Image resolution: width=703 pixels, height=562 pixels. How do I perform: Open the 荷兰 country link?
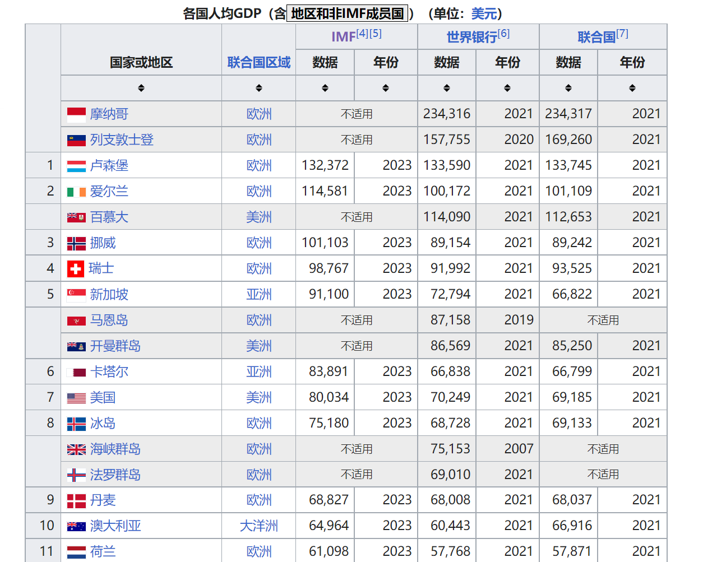tap(103, 552)
